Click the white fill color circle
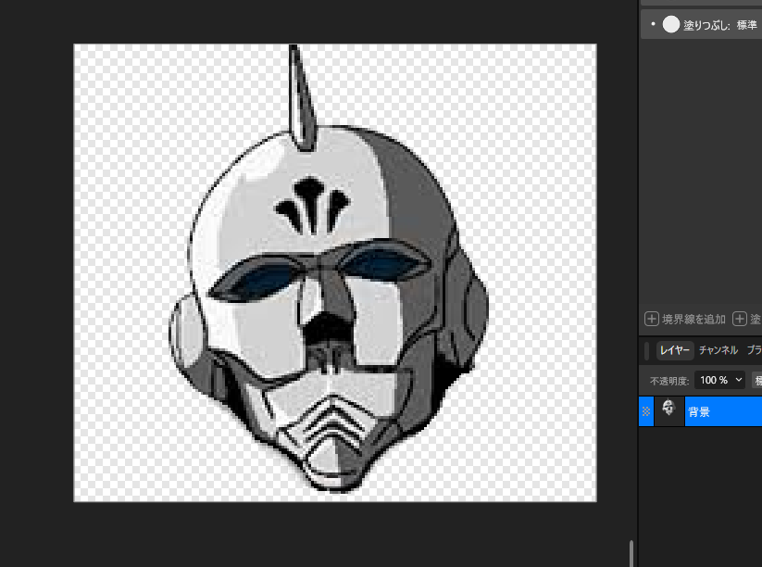The height and width of the screenshot is (567, 762). 670,24
